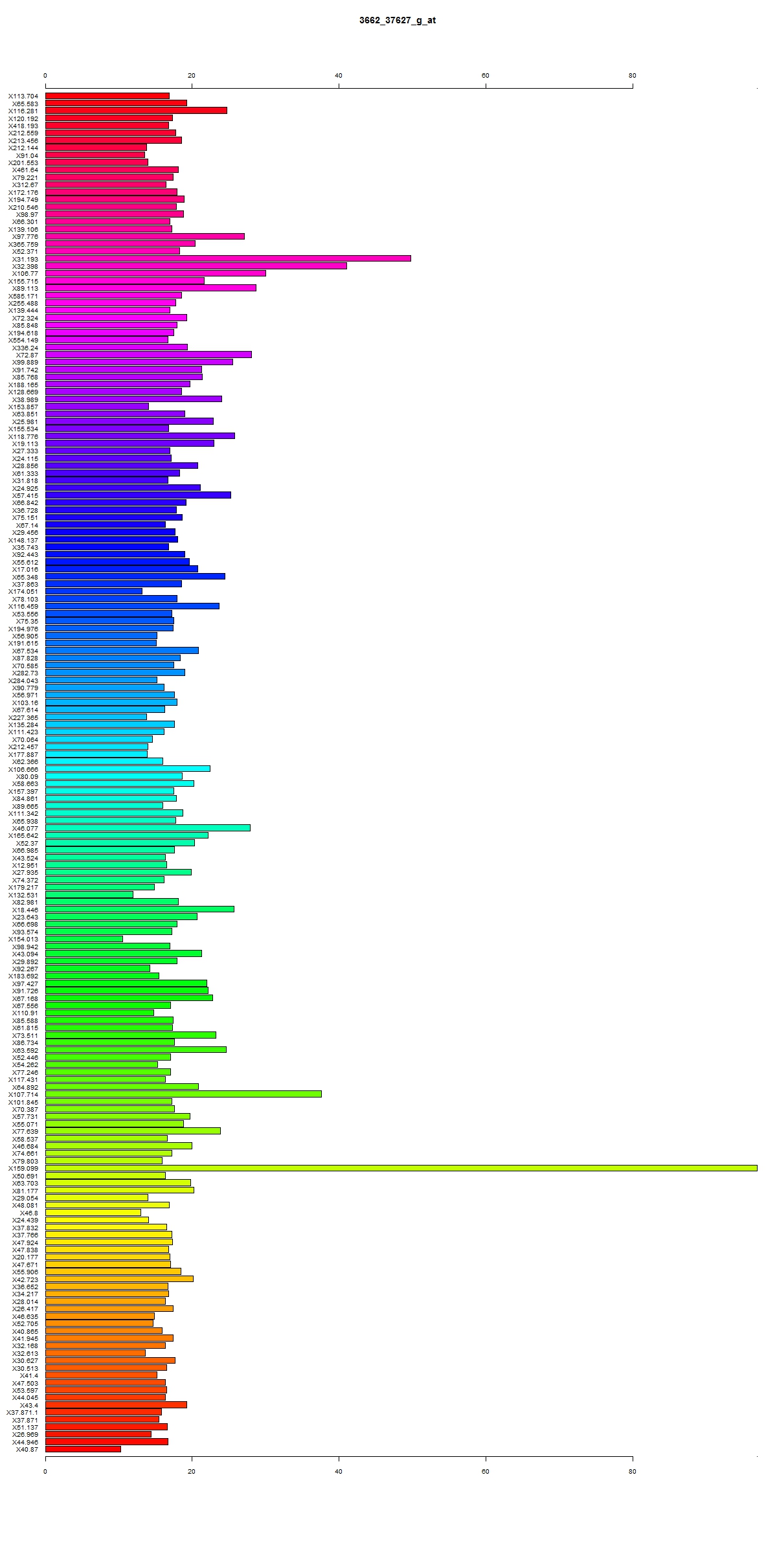Select the bar beside X26.969
Screen dimensions: 777x1554
click(98, 1434)
